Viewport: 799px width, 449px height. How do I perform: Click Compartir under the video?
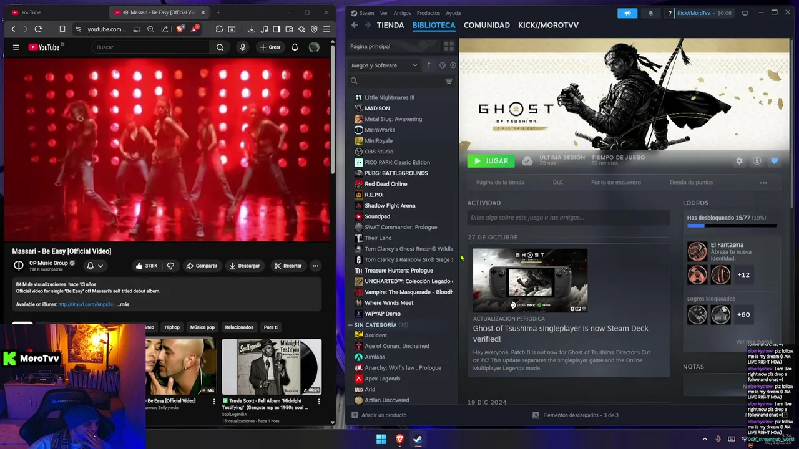click(201, 266)
